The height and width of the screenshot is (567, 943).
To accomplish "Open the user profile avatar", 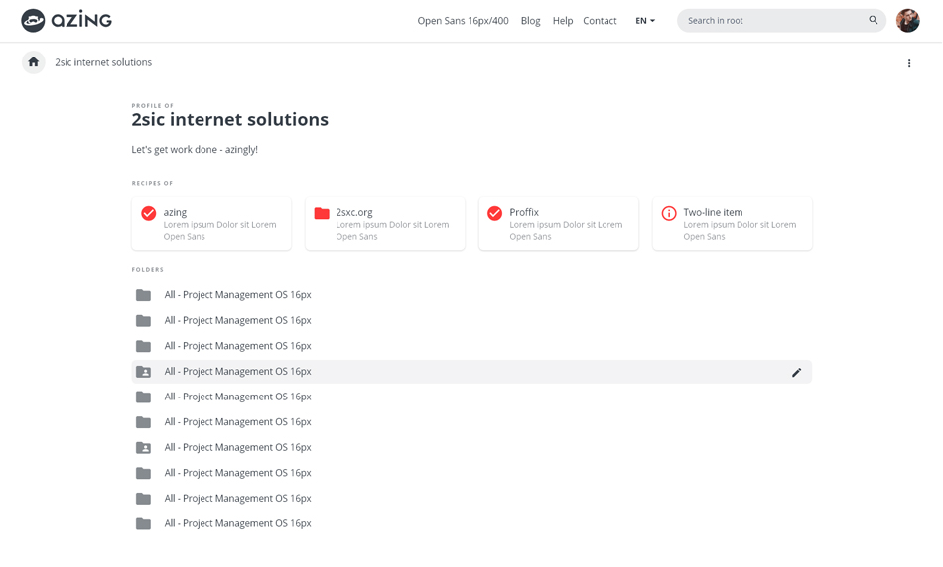I will tap(907, 20).
